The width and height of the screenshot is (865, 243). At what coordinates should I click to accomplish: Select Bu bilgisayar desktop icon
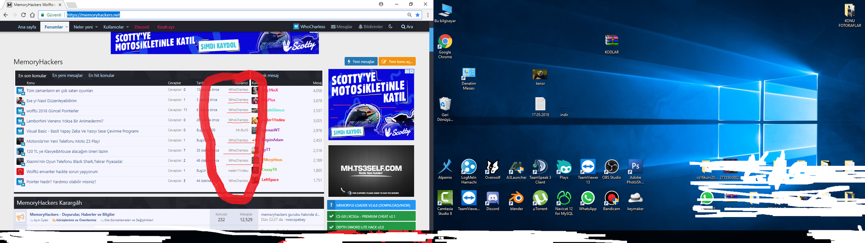(x=445, y=13)
